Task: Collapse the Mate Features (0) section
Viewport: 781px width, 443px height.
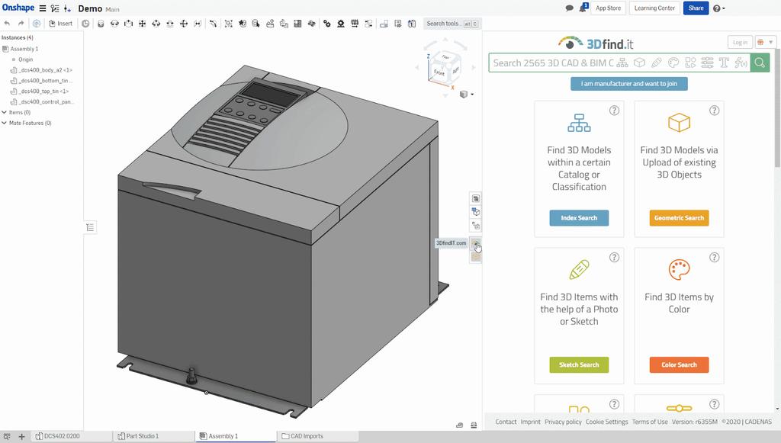Action: point(5,122)
